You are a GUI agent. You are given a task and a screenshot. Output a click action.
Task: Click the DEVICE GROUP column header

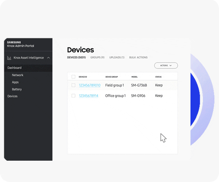point(112,77)
